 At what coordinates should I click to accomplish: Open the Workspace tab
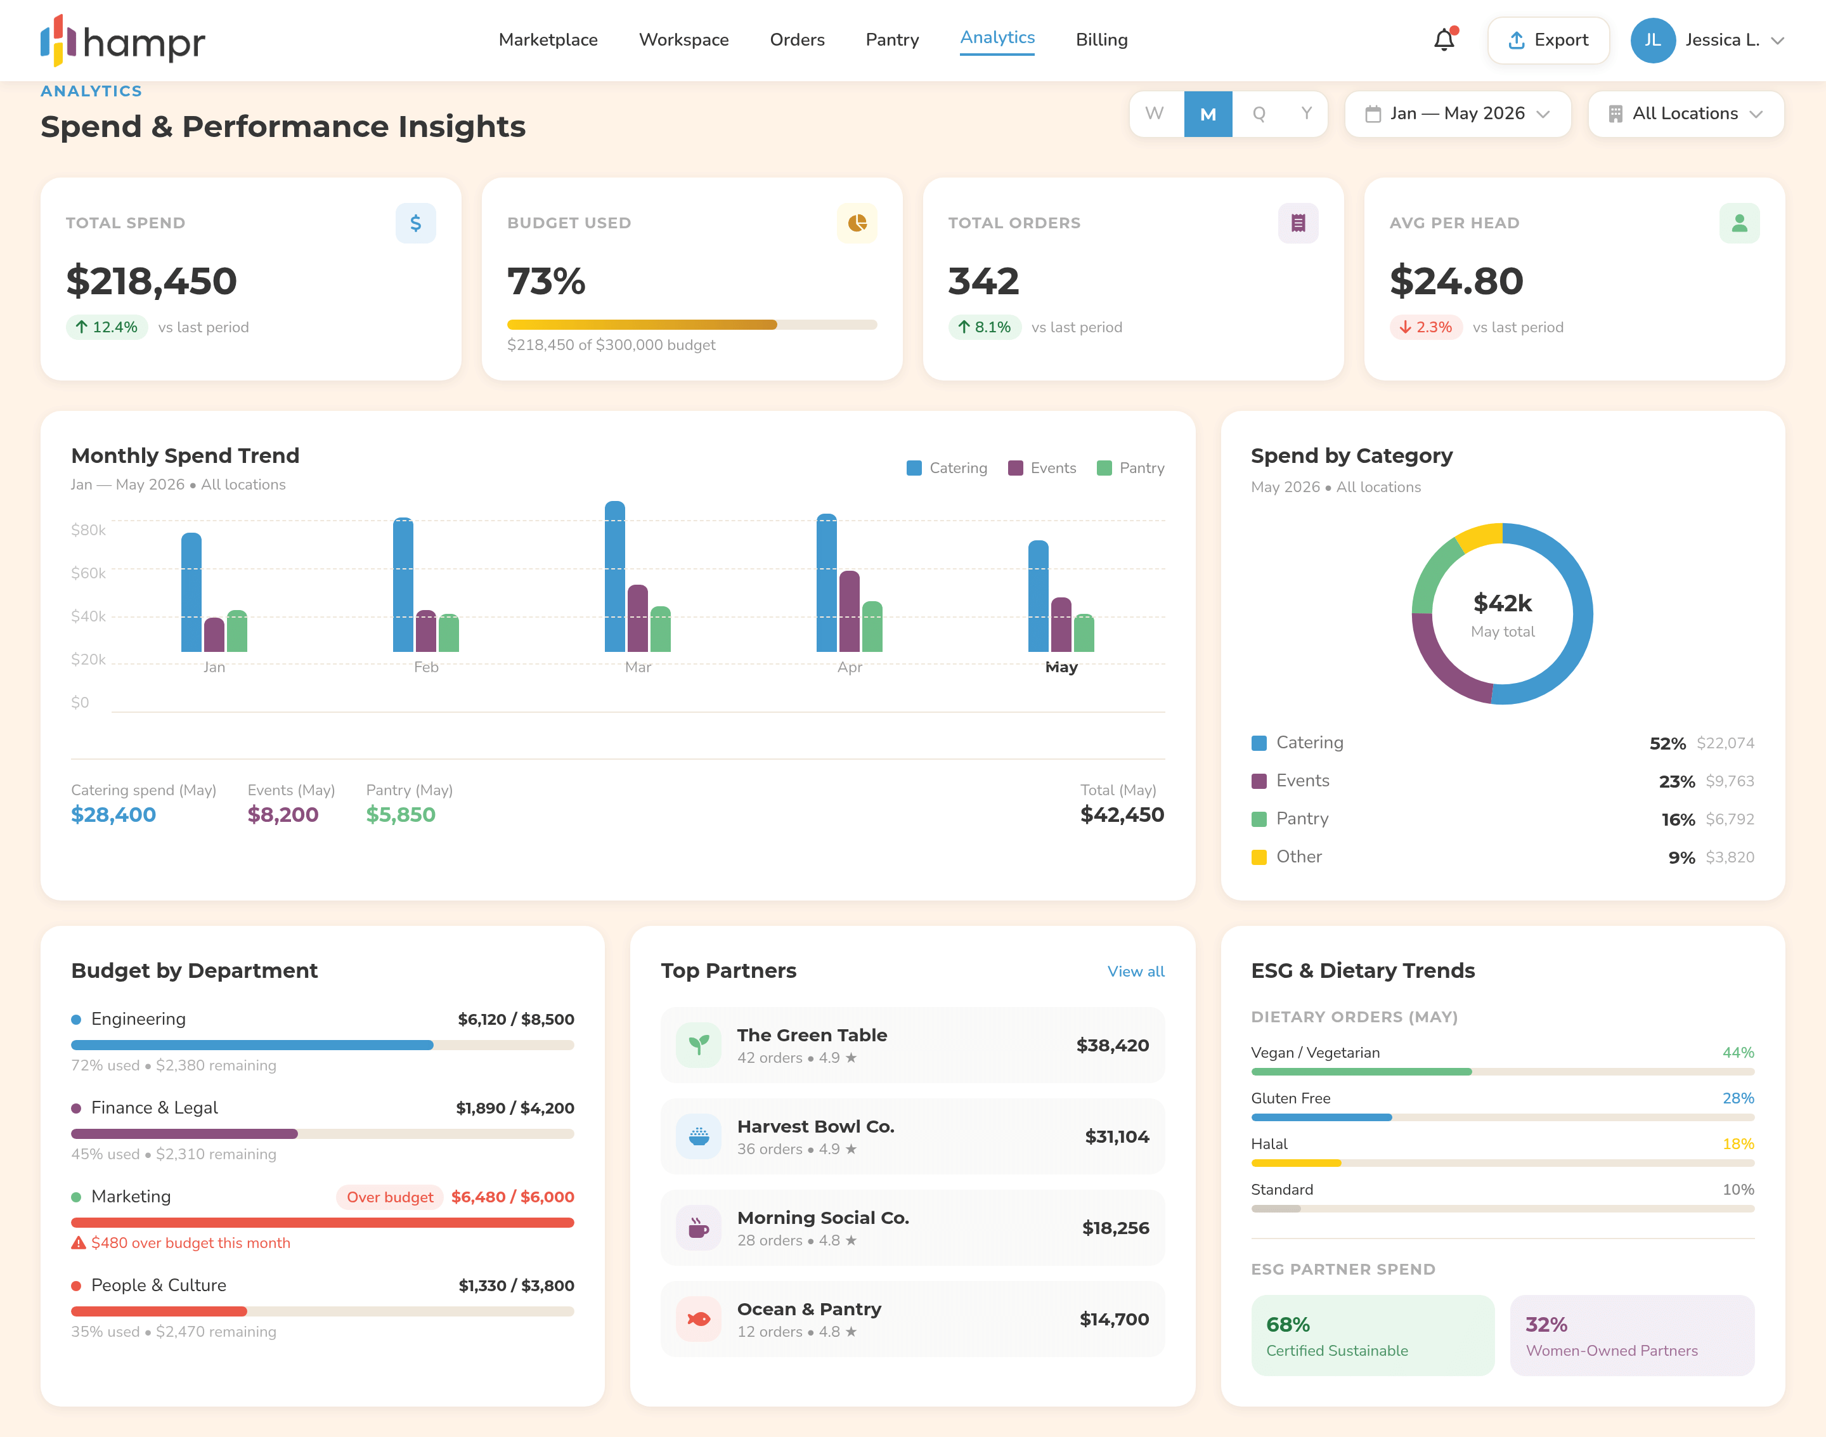(683, 39)
